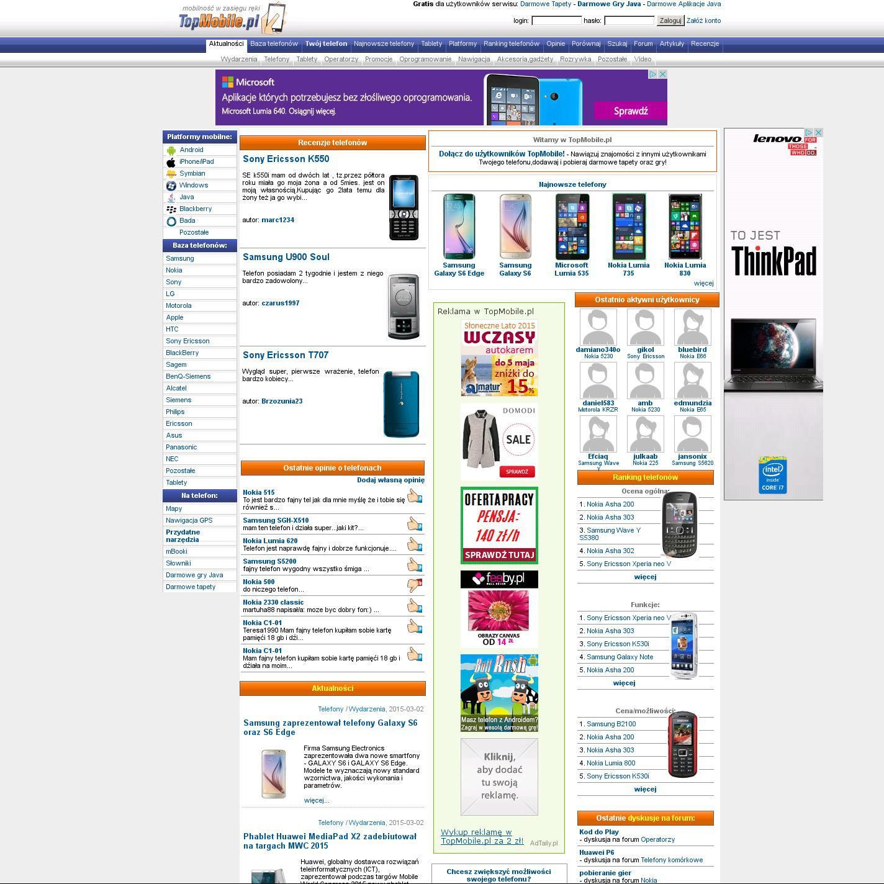This screenshot has width=884, height=884.
Task: Open the Ranking telefonów menu tab
Action: click(x=511, y=44)
